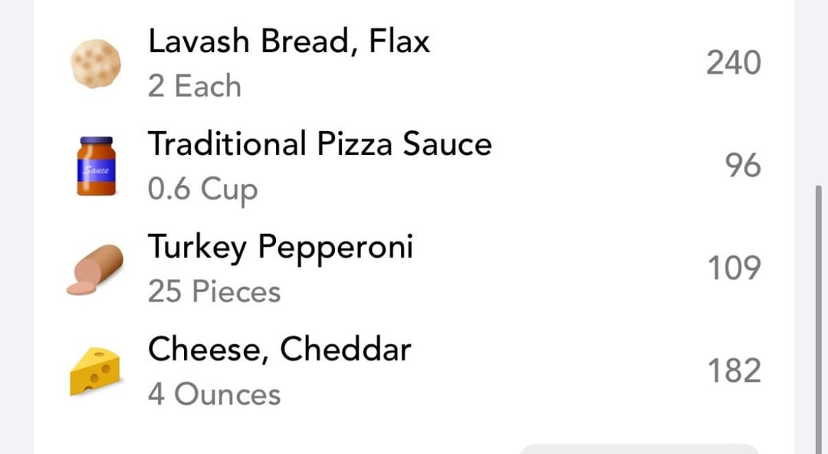Tap the pizza sauce jar icon
Image resolution: width=828 pixels, height=454 pixels.
tap(96, 166)
